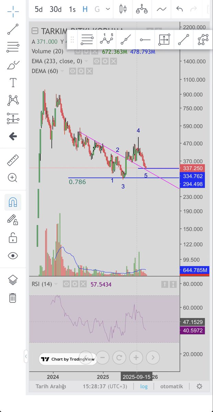
Task: Zoom out with the minus button
Action: click(102, 357)
